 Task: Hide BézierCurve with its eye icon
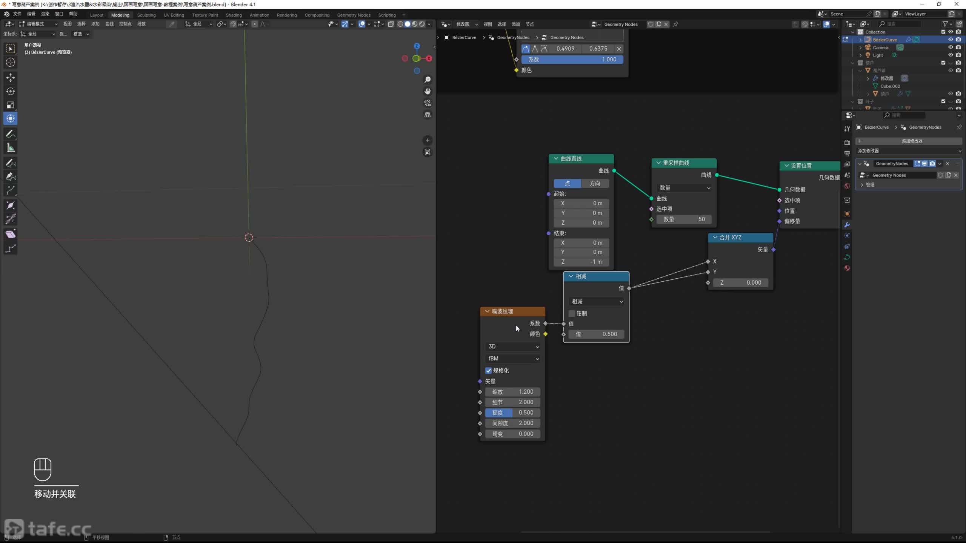click(x=950, y=40)
